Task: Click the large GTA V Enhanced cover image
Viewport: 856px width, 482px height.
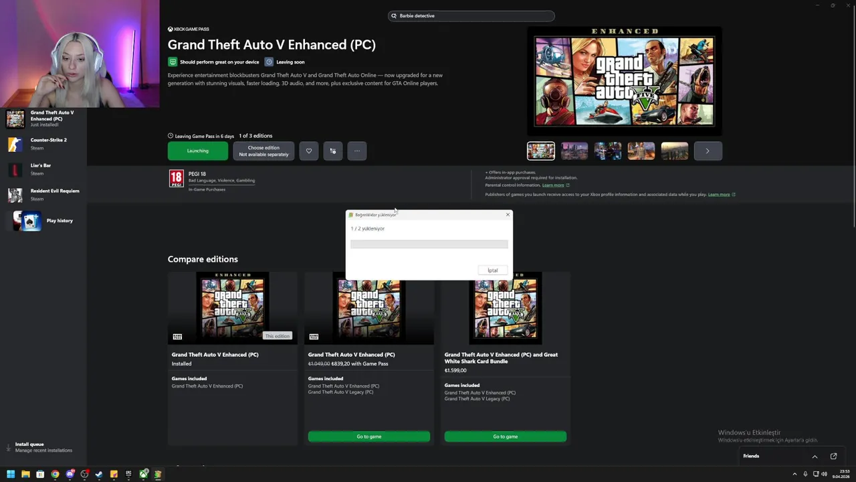Action: point(625,80)
